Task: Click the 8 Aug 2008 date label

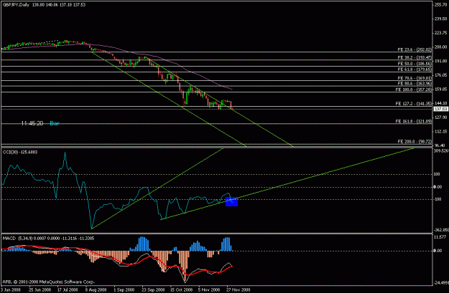Action: click(96, 289)
